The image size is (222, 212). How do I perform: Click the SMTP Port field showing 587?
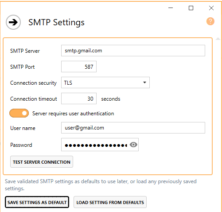pyautogui.click(x=79, y=67)
